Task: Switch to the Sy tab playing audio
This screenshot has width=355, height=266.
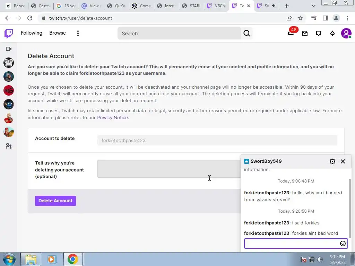Action: [267, 6]
